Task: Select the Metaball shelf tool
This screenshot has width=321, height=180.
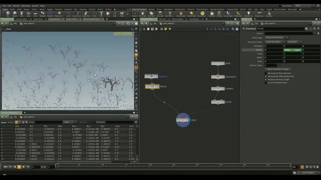Action: 42,14
